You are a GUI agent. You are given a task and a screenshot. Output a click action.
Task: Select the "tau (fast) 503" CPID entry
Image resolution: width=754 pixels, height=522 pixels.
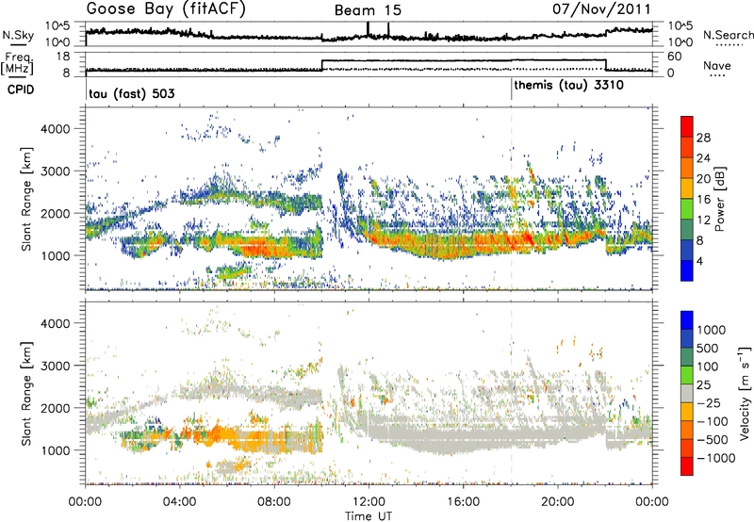132,93
